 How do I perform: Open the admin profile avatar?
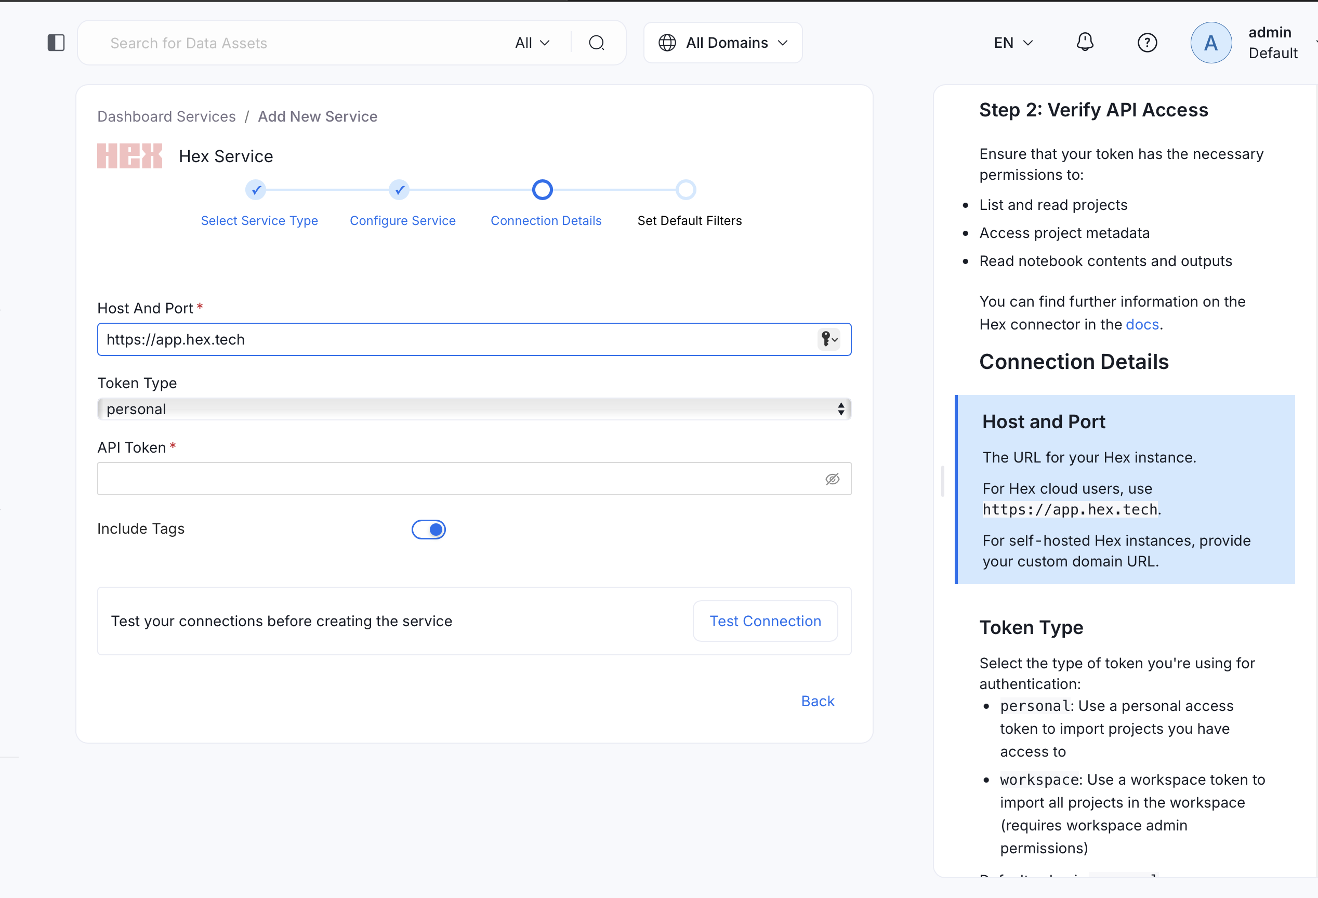click(x=1211, y=42)
